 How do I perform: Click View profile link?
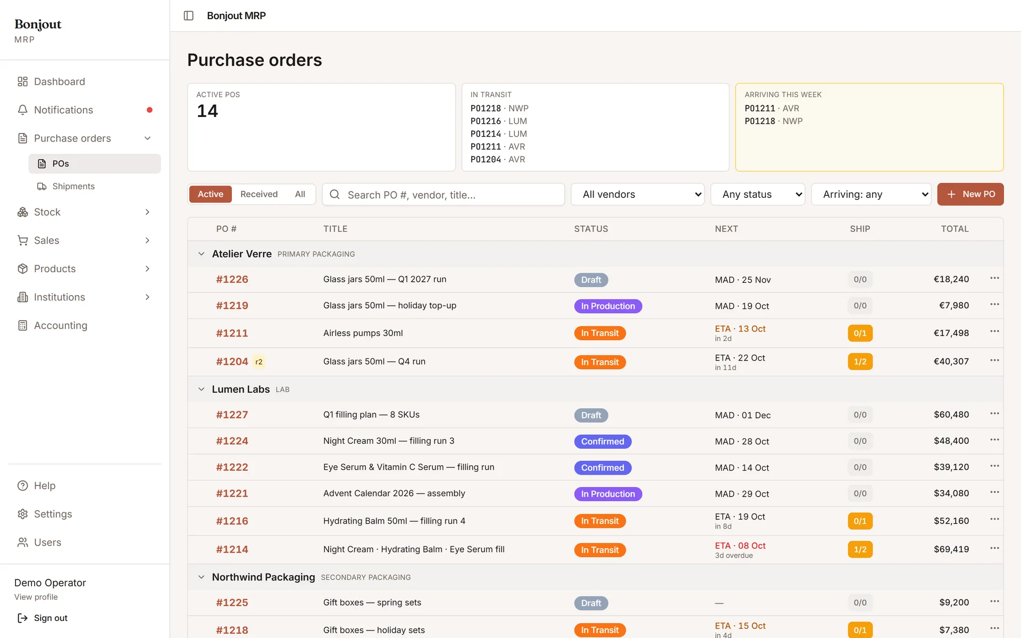click(x=36, y=597)
